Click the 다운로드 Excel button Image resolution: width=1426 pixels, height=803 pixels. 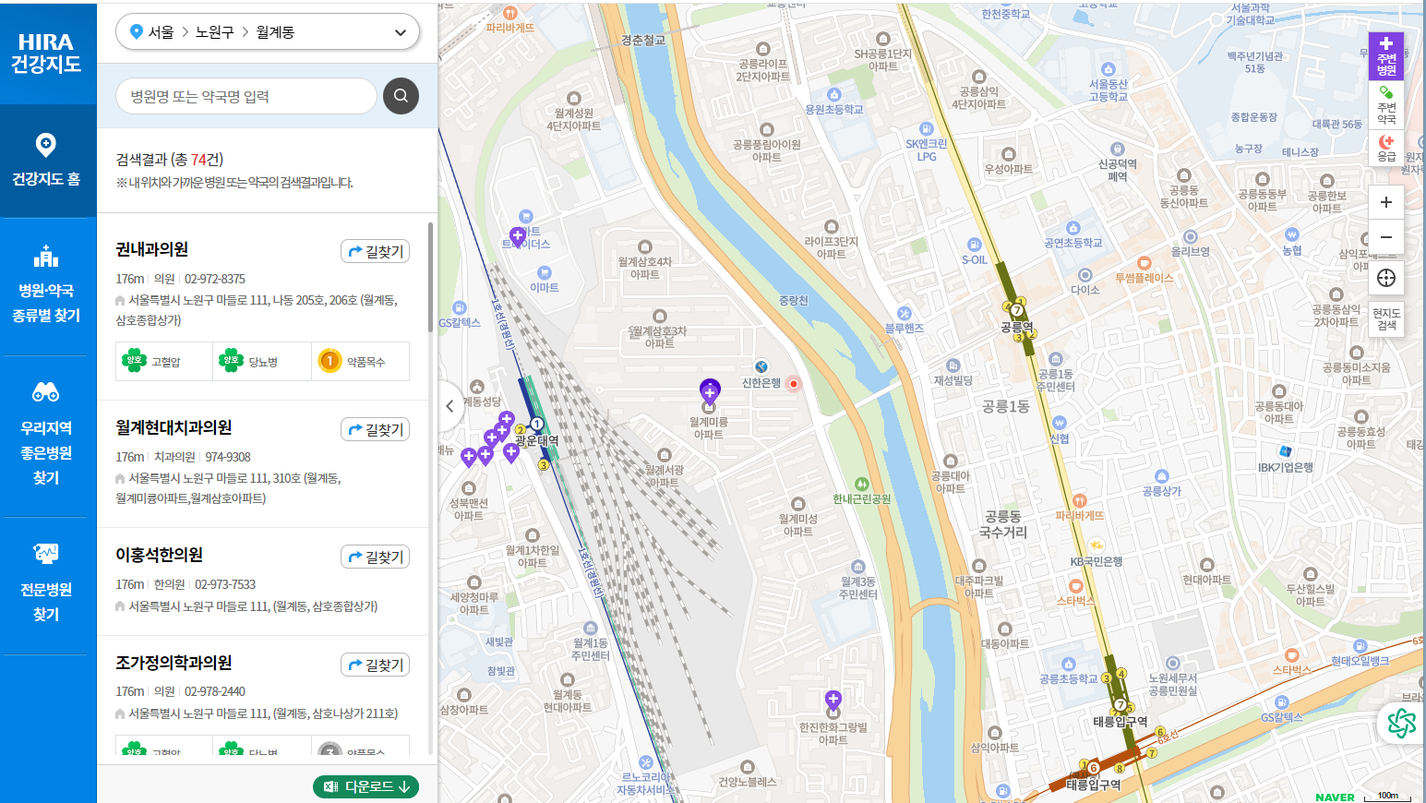click(x=365, y=786)
